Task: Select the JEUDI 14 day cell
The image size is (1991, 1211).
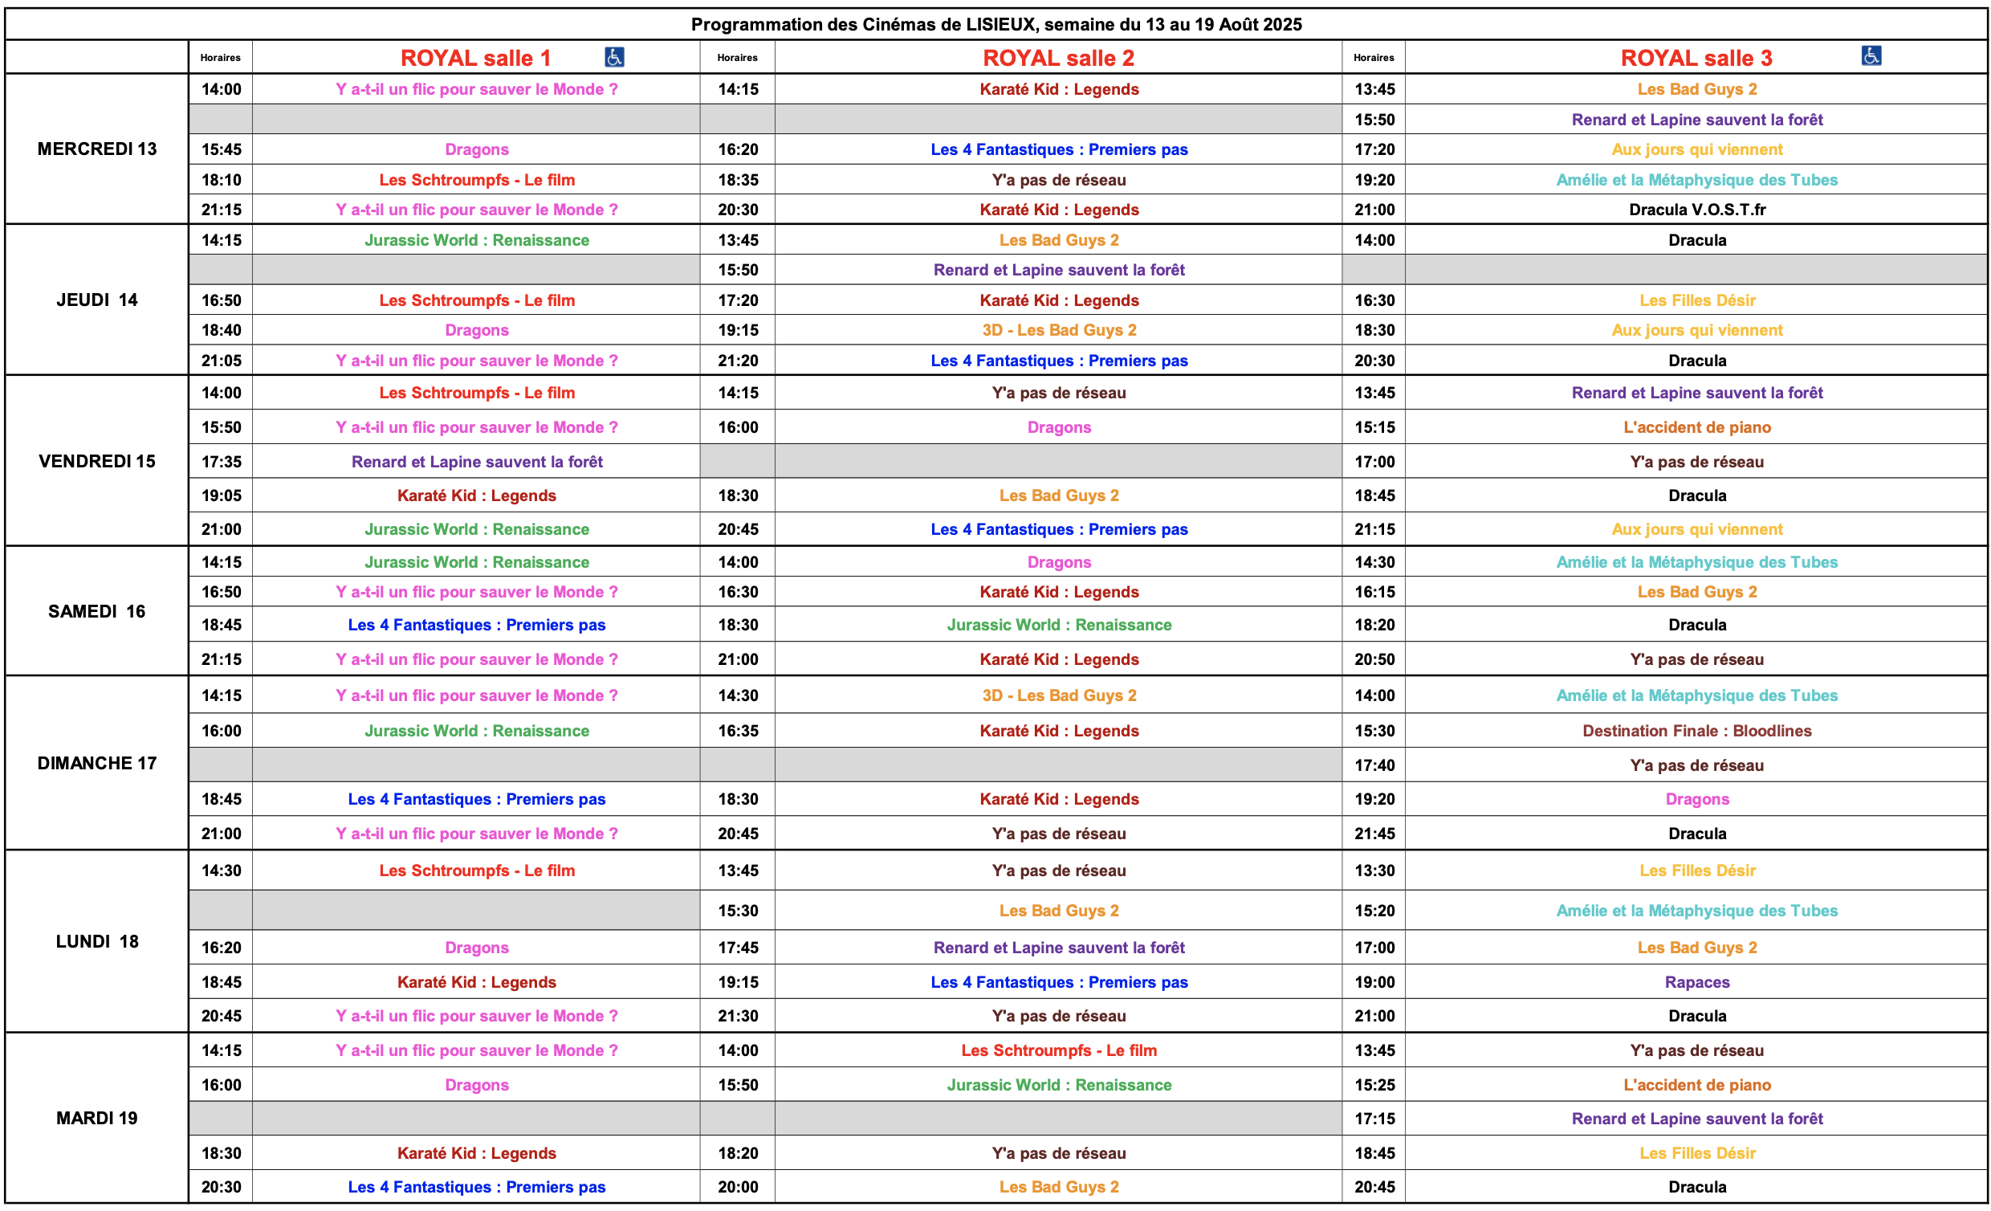Action: point(97,300)
